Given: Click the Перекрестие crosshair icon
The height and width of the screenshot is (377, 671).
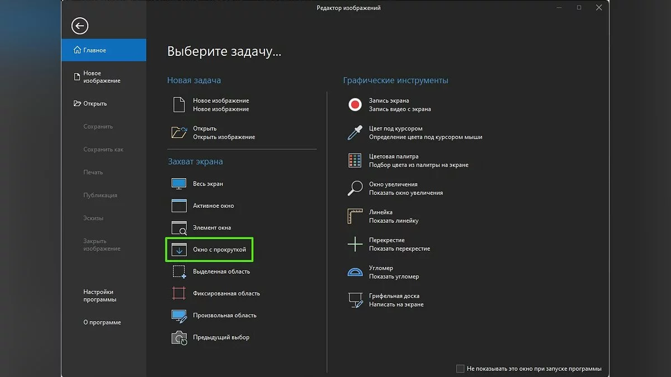Looking at the screenshot, I should coord(355,244).
